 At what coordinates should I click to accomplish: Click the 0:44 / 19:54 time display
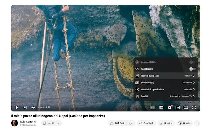pos(44,107)
